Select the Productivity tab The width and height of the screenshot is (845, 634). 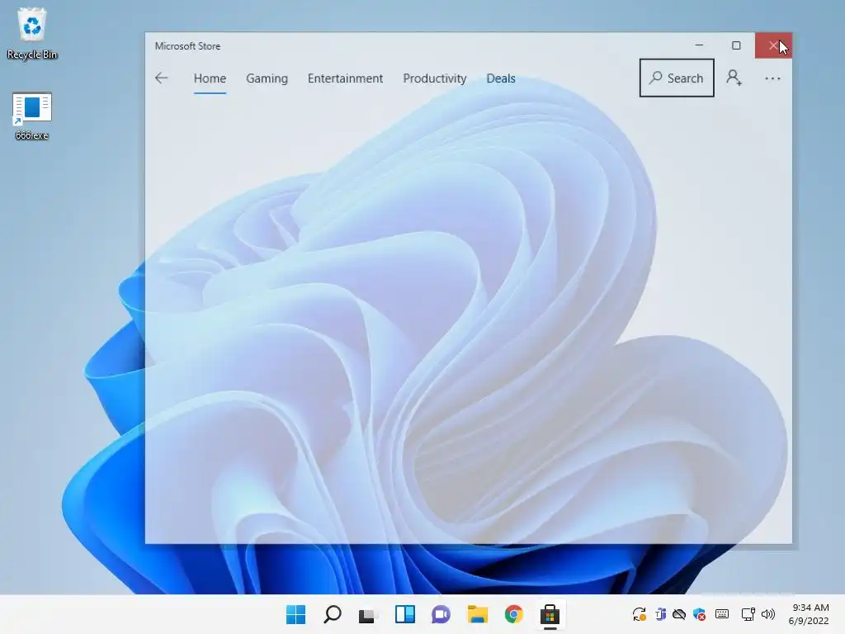pos(434,78)
